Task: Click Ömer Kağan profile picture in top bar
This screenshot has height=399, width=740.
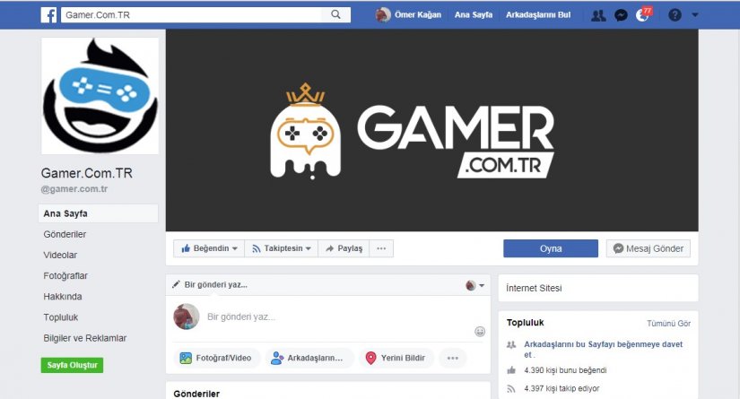Action: tap(383, 14)
